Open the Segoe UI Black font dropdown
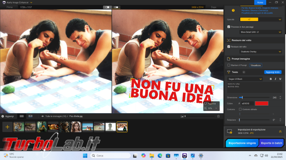This screenshot has width=286, height=160. pos(245,79)
